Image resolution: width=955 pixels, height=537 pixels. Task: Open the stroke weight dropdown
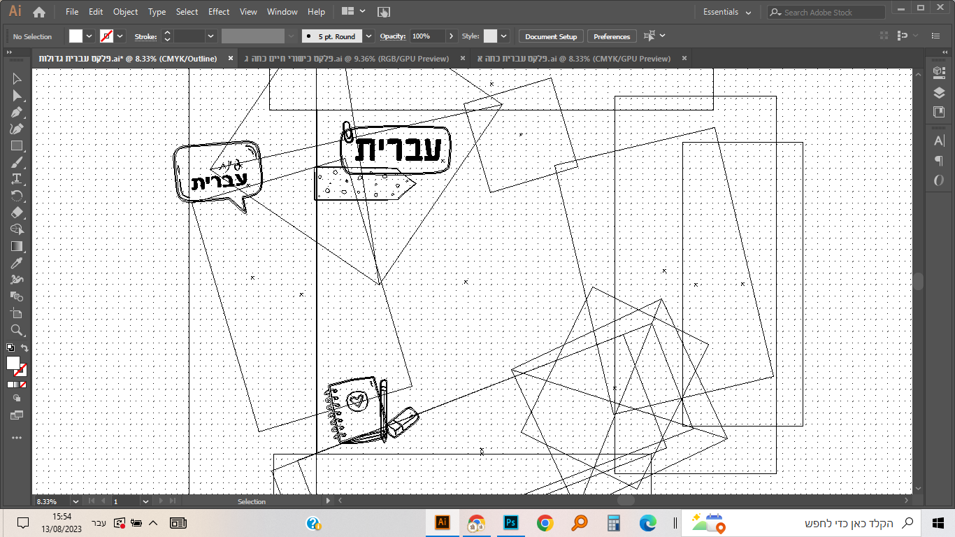pos(210,36)
